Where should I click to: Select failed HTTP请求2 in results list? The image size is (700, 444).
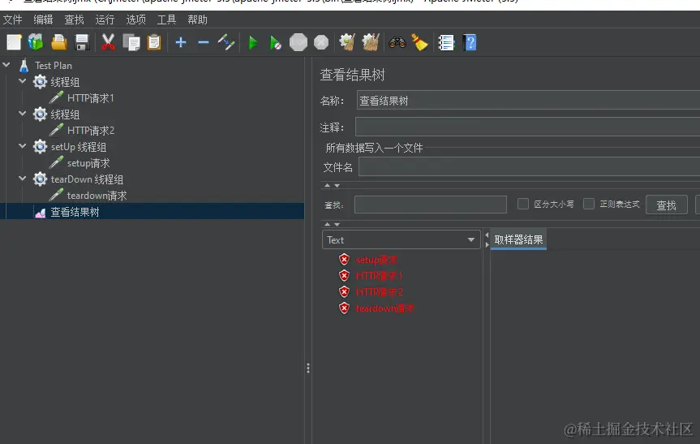pos(379,292)
